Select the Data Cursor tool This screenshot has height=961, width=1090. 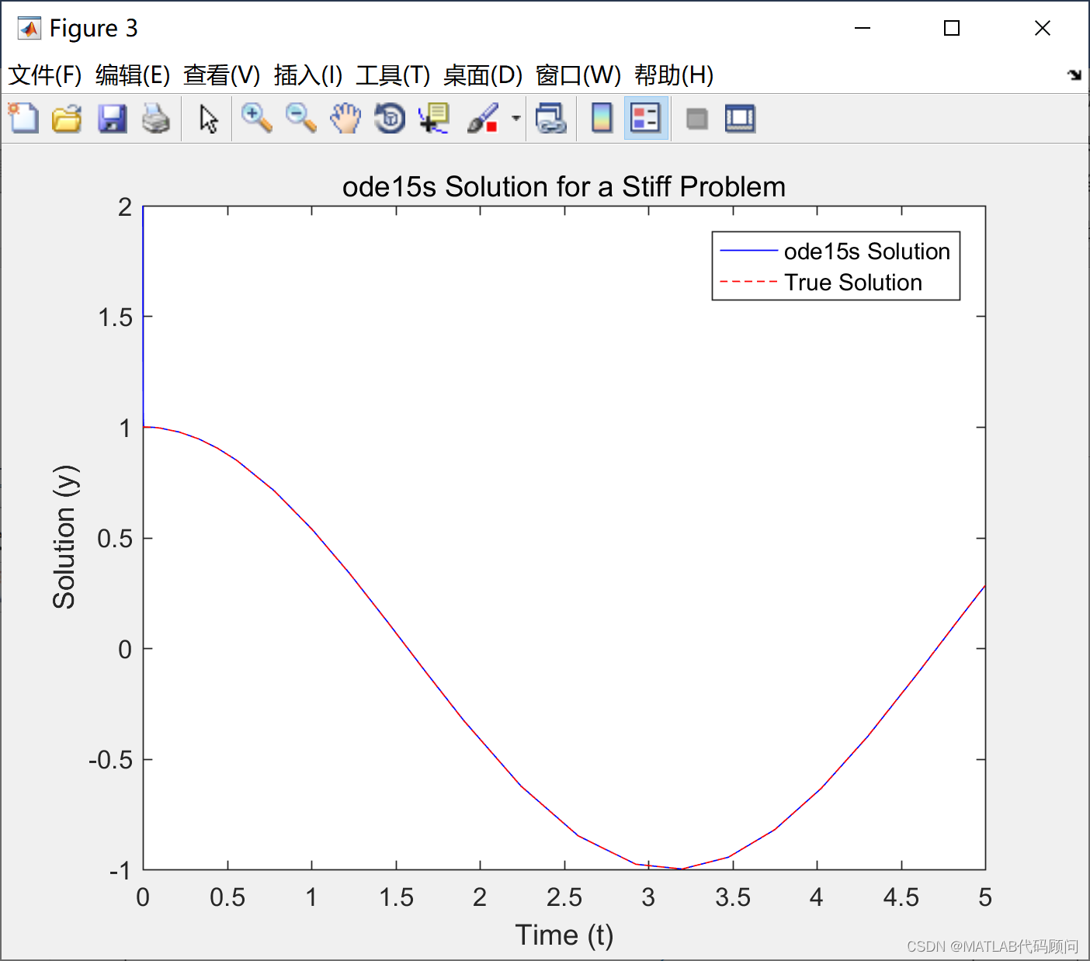(x=434, y=119)
